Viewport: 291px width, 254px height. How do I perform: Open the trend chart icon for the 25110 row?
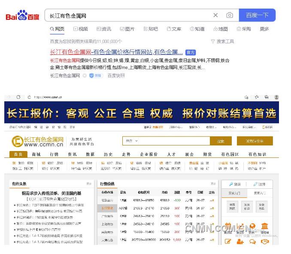(212, 216)
